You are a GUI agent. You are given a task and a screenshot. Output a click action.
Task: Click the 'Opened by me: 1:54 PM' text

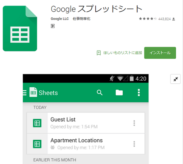click(74, 127)
